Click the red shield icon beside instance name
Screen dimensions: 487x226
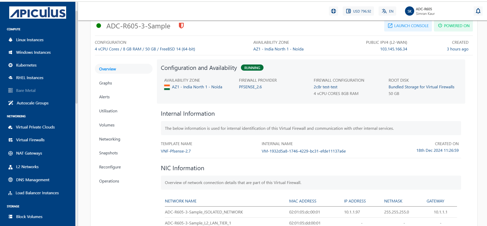(181, 26)
